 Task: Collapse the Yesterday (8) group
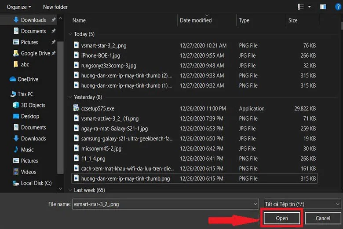coord(71,97)
